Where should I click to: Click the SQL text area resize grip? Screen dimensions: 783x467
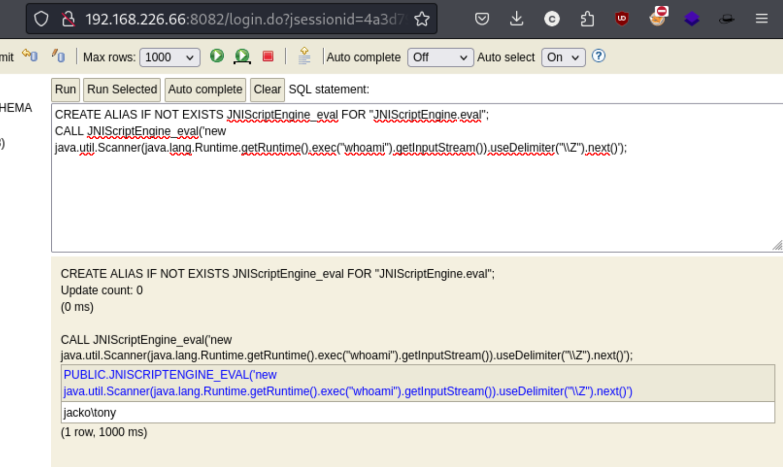[x=777, y=245]
